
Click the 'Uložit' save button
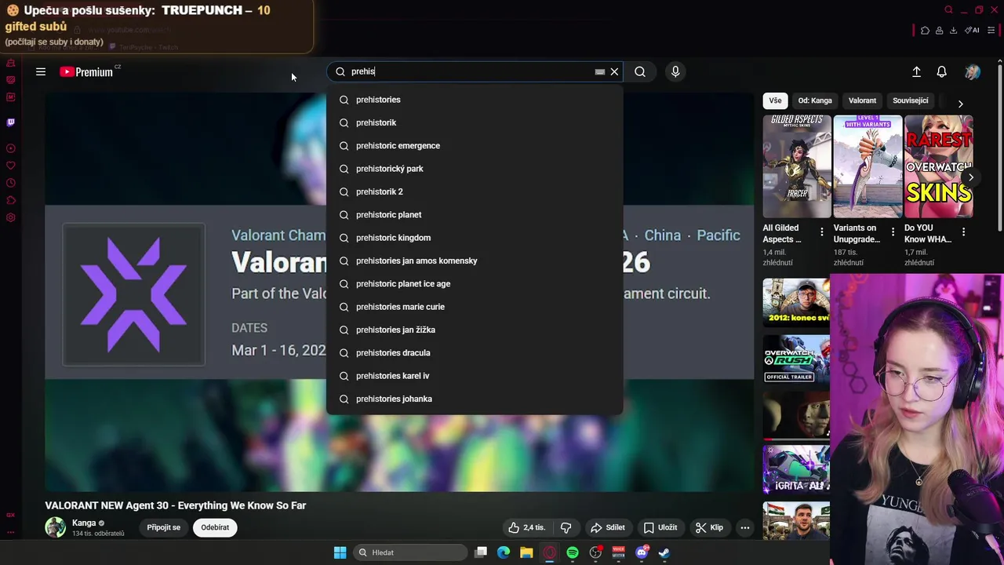[660, 527]
